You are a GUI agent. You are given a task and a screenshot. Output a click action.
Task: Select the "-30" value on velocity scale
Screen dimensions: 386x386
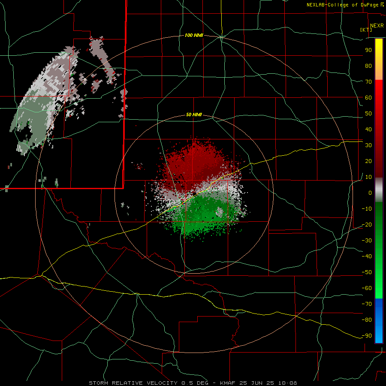367,241
